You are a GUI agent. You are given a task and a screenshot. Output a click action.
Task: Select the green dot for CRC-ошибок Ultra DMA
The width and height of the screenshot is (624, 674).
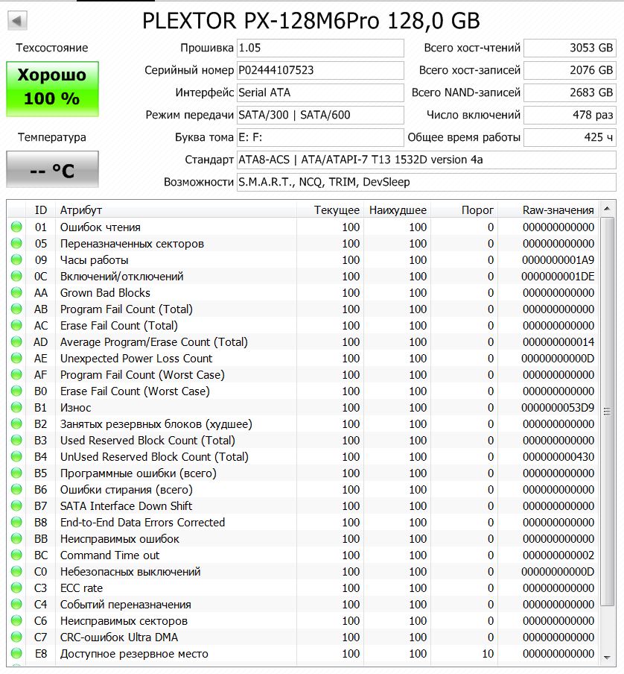pos(16,637)
